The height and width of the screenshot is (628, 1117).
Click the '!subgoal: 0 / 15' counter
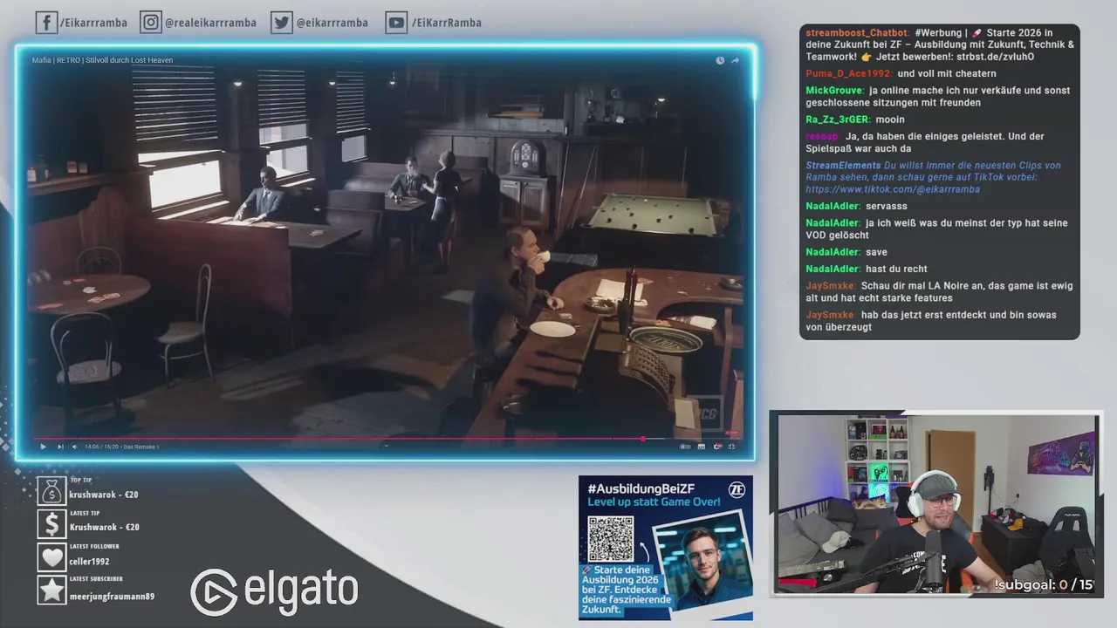click(1044, 584)
